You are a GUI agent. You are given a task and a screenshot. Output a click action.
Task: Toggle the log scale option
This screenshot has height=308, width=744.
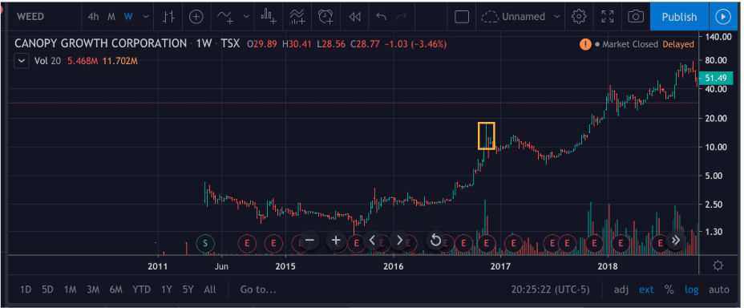coord(691,290)
